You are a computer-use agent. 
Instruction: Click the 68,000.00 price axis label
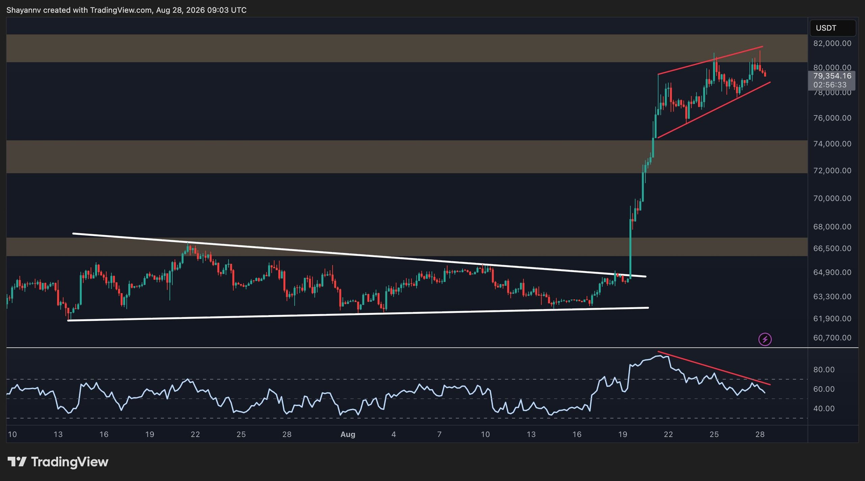tap(832, 226)
